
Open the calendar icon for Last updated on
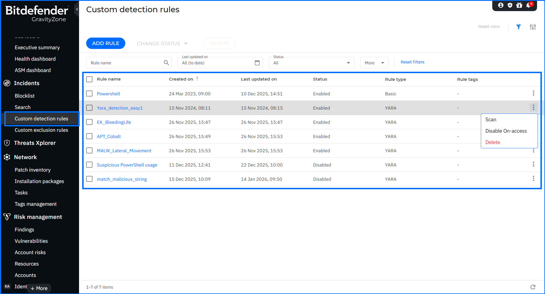(x=257, y=63)
